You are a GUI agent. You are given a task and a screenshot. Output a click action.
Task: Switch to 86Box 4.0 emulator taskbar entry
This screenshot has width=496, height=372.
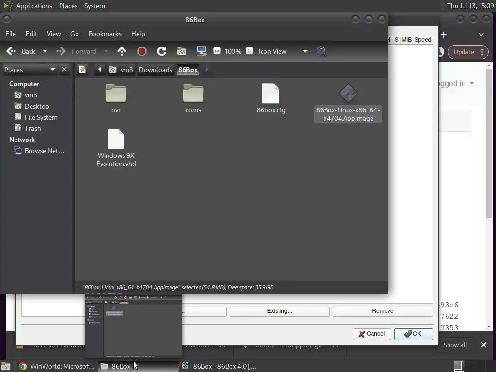(219, 366)
